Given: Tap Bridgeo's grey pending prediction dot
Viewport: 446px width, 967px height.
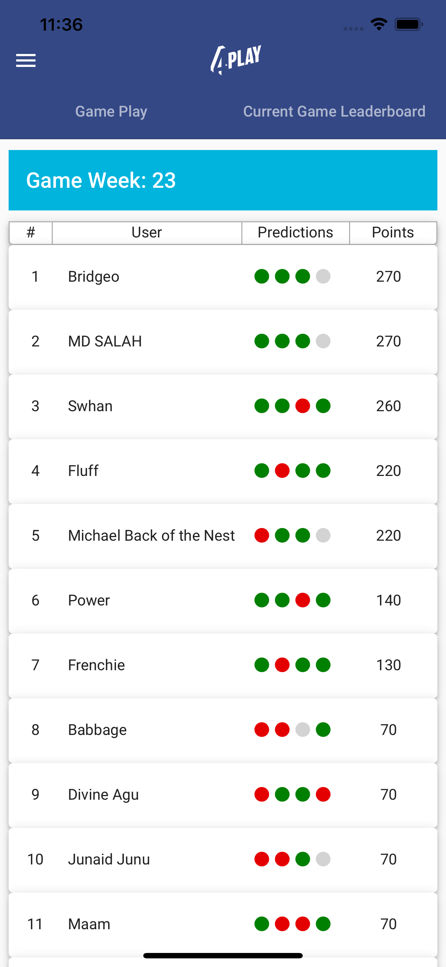Looking at the screenshot, I should coord(323,277).
